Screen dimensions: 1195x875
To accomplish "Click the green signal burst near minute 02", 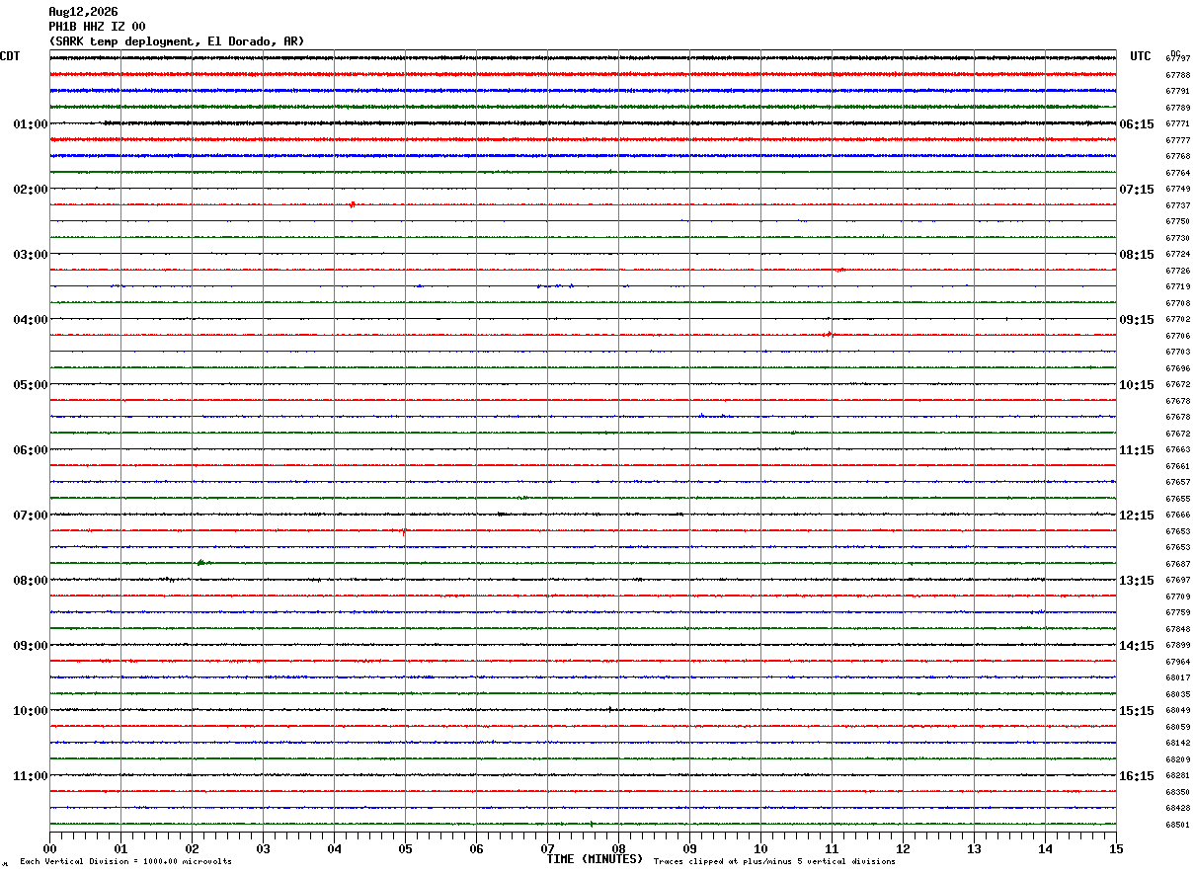I will point(201,562).
